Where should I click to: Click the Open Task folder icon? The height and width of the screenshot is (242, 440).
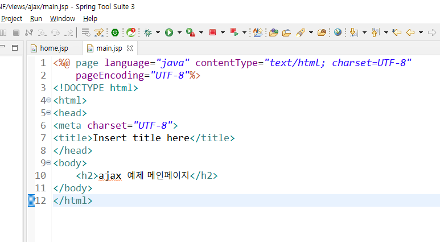coord(286,33)
